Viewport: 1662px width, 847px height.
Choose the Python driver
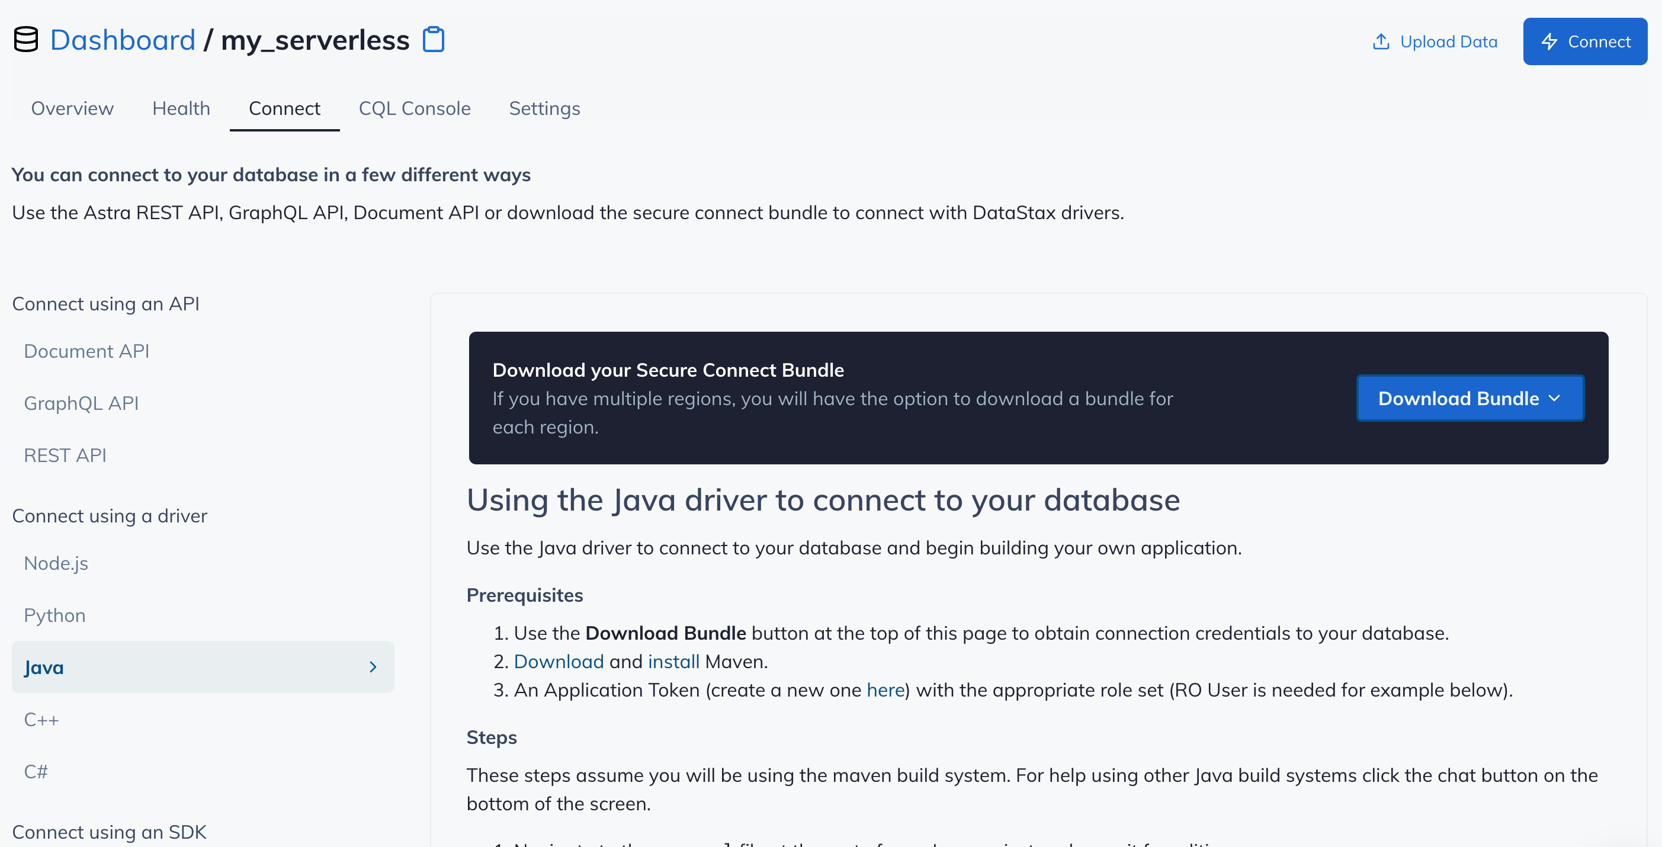pos(55,615)
